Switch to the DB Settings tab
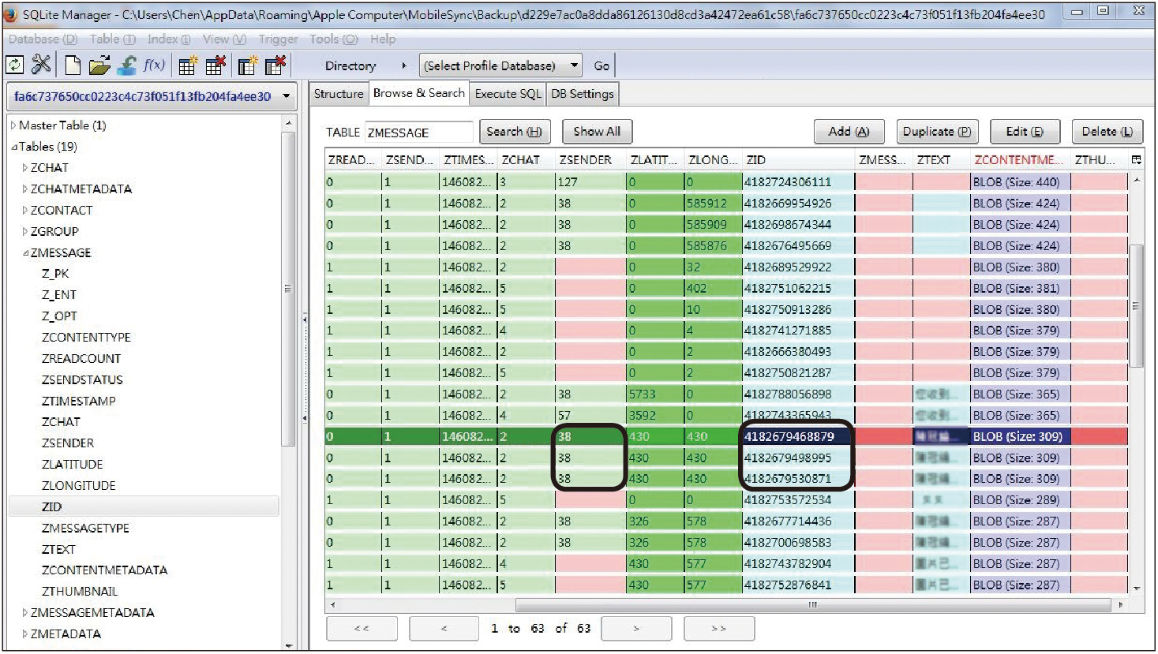This screenshot has height=654, width=1158. [x=582, y=94]
